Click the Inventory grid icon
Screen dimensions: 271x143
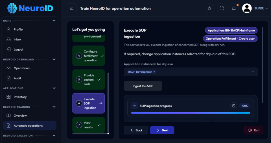click(x=8, y=97)
